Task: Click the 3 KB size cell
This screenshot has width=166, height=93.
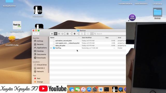Action: pos(113,43)
